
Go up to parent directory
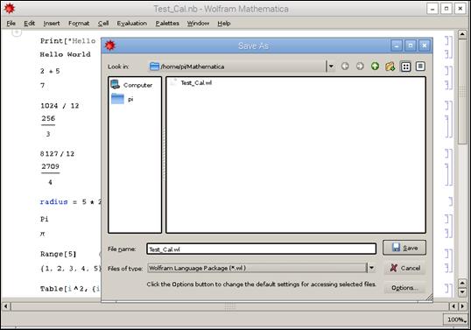pyautogui.click(x=375, y=66)
